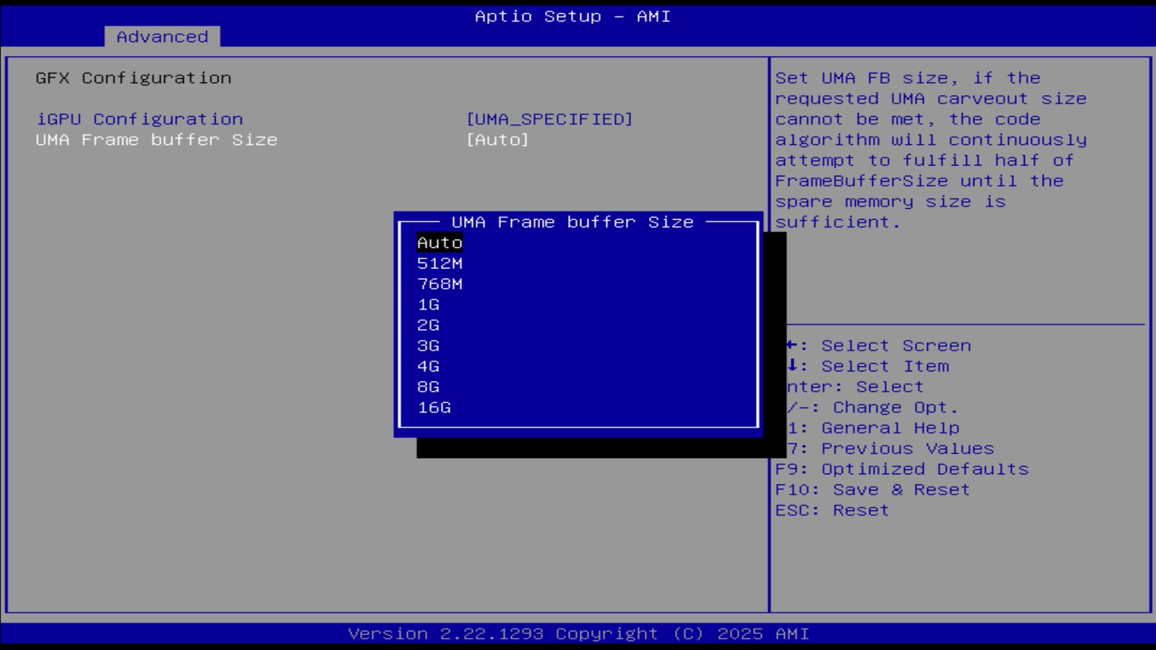The width and height of the screenshot is (1156, 650).
Task: Click the F10 Save & Reset hint
Action: pos(872,490)
